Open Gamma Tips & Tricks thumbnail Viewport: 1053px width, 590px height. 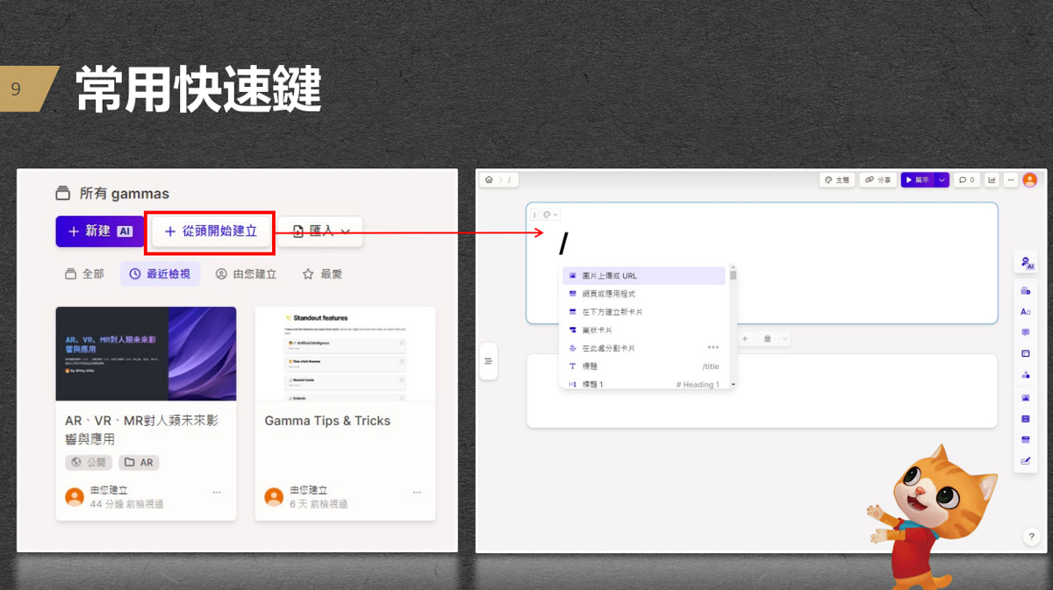click(x=345, y=353)
